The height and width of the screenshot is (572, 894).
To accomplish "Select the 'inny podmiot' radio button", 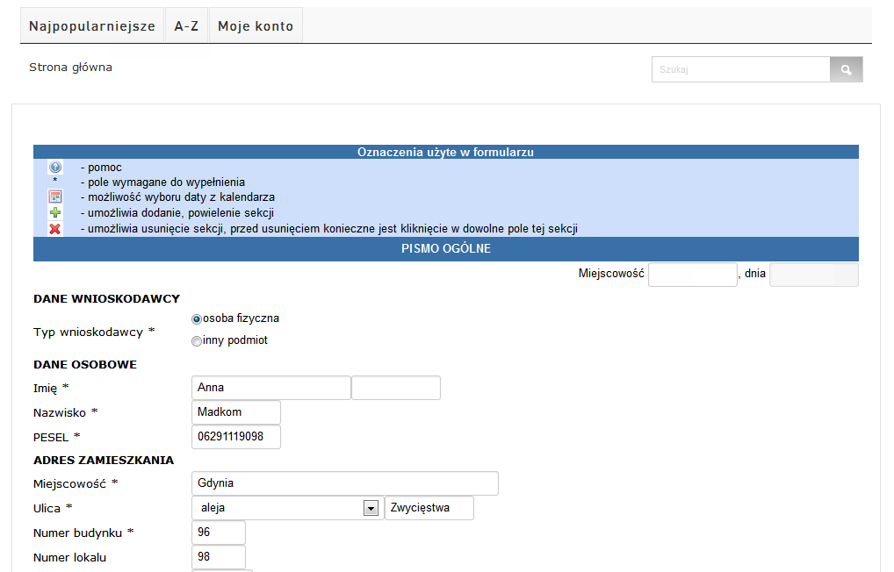I will (197, 341).
